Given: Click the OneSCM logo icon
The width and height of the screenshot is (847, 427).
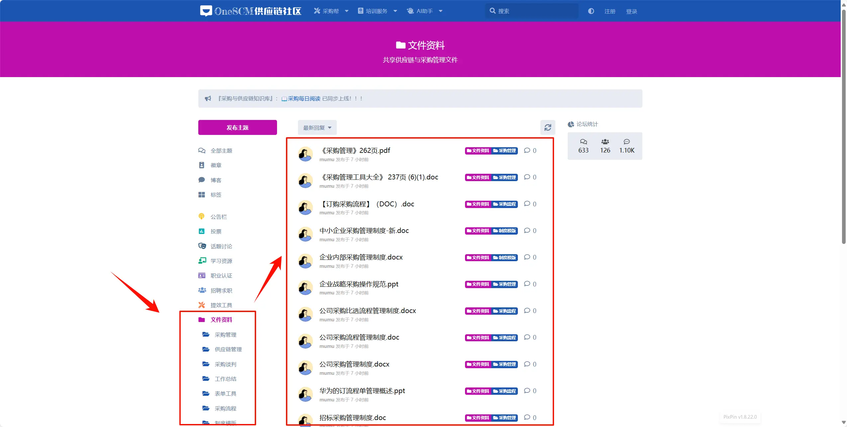Looking at the screenshot, I should click(x=206, y=11).
